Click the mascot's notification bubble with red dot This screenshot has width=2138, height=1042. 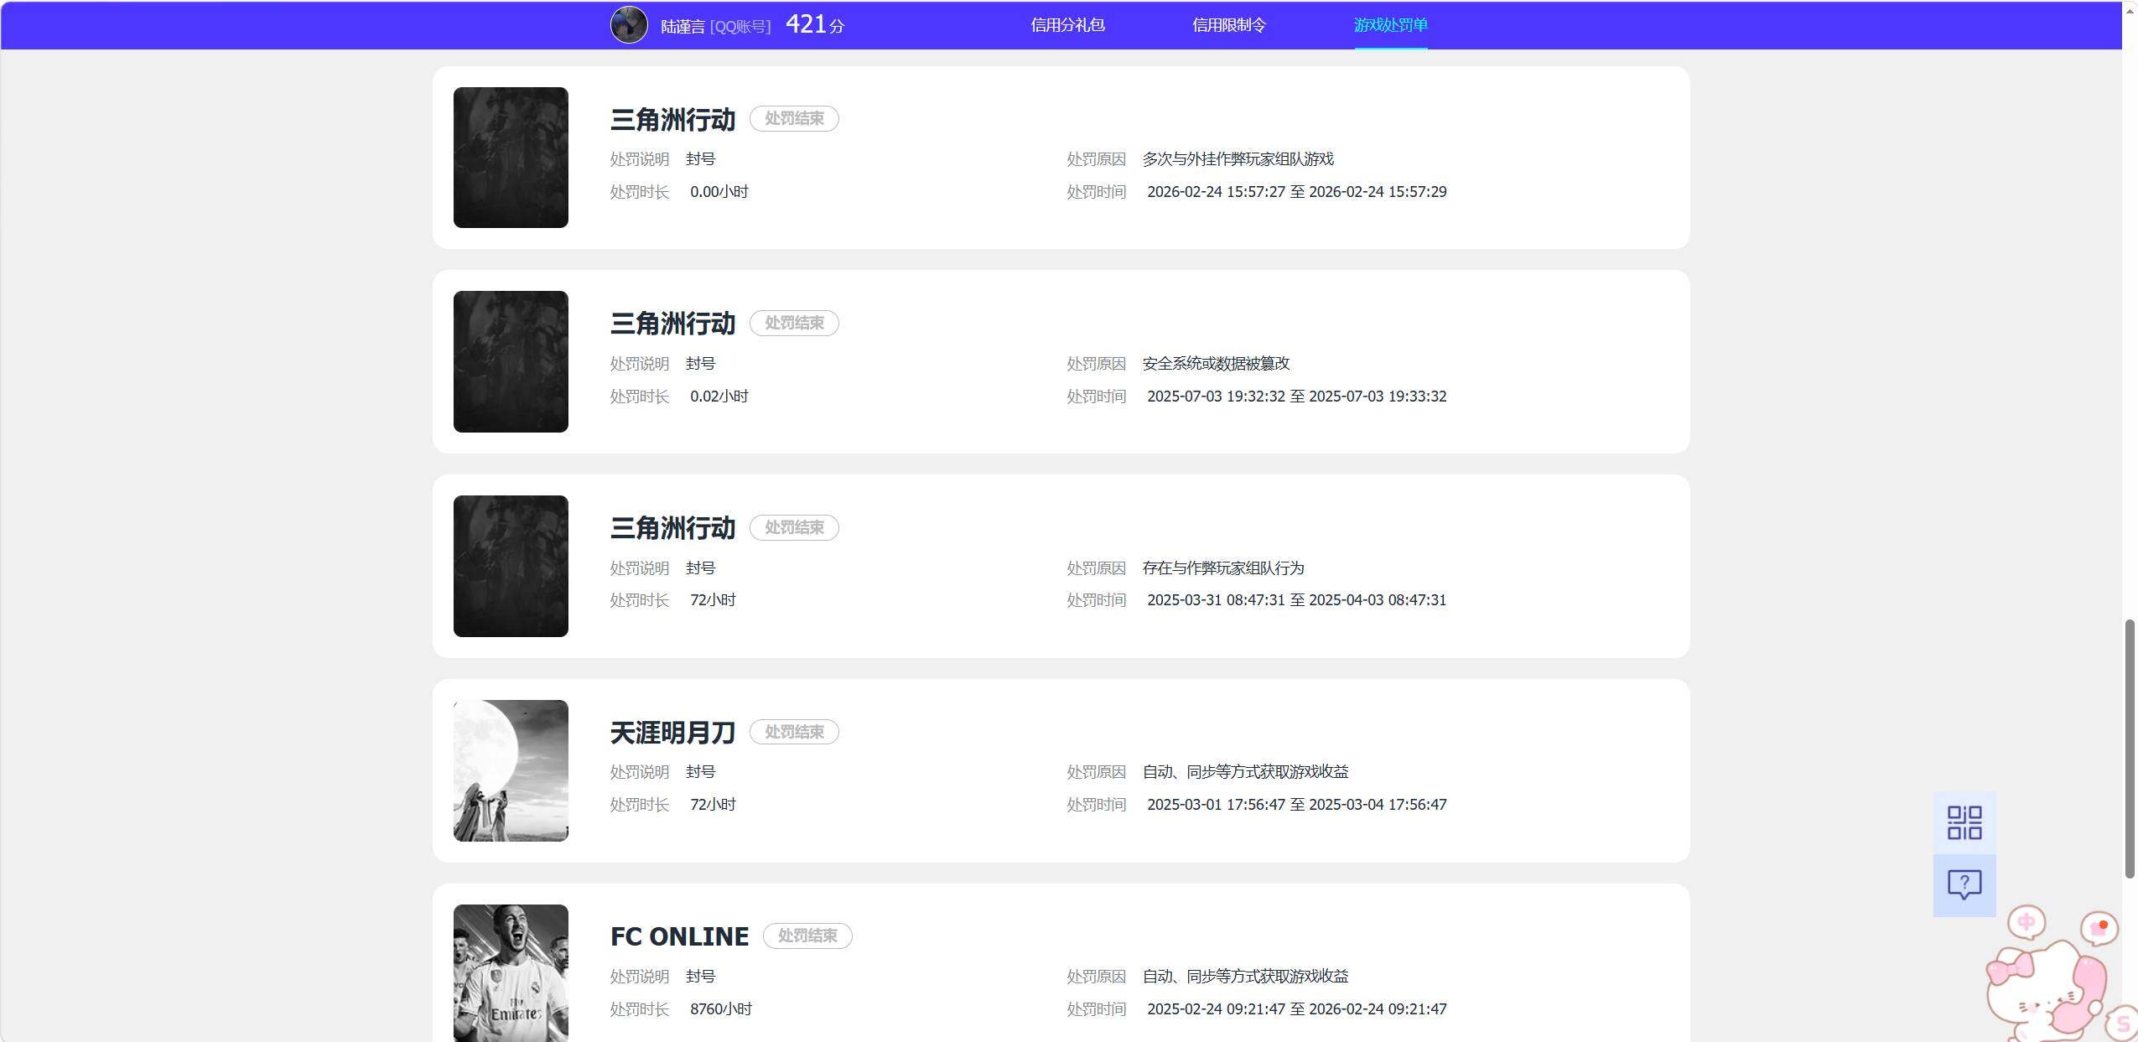pos(2099,928)
